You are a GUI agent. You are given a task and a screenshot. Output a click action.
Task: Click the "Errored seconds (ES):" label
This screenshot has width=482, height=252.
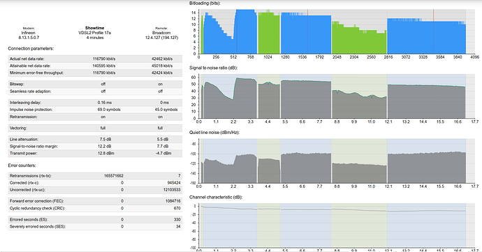pos(28,220)
